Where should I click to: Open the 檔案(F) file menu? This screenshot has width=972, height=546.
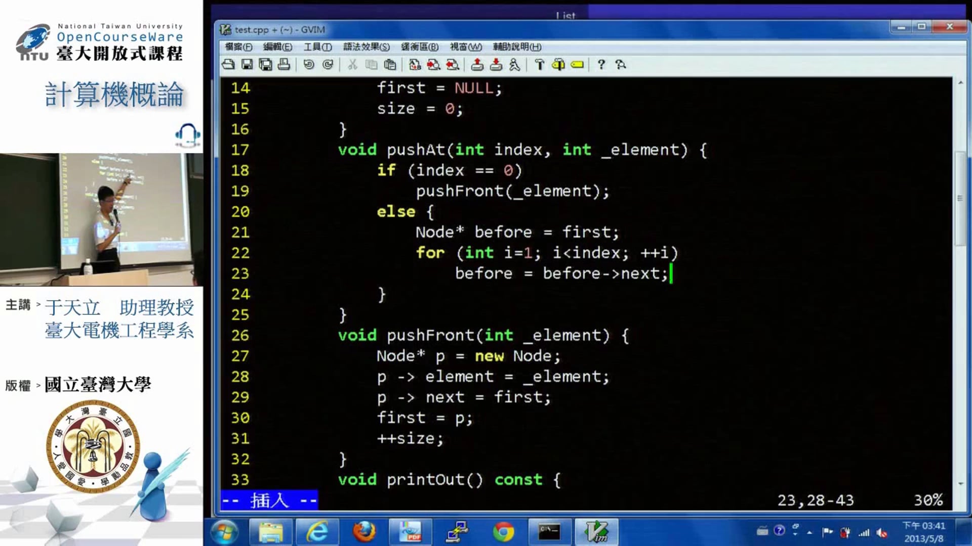(238, 47)
